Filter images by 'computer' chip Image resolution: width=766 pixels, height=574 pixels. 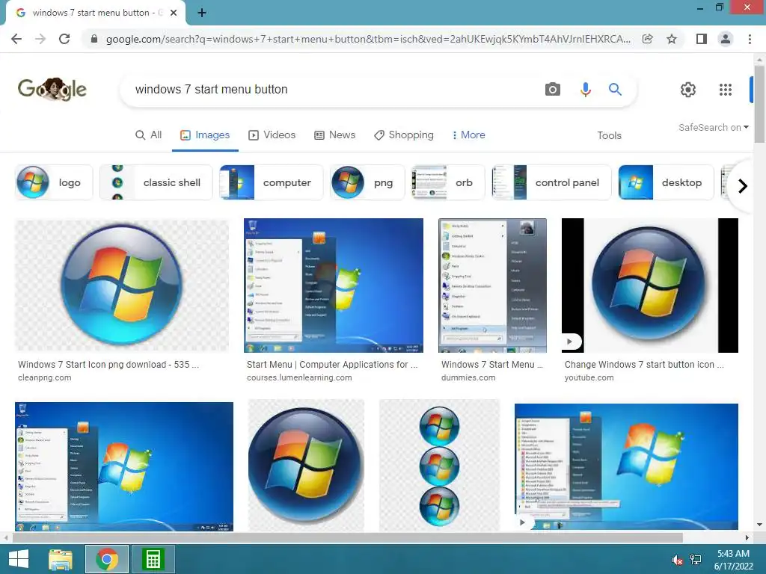(x=271, y=182)
